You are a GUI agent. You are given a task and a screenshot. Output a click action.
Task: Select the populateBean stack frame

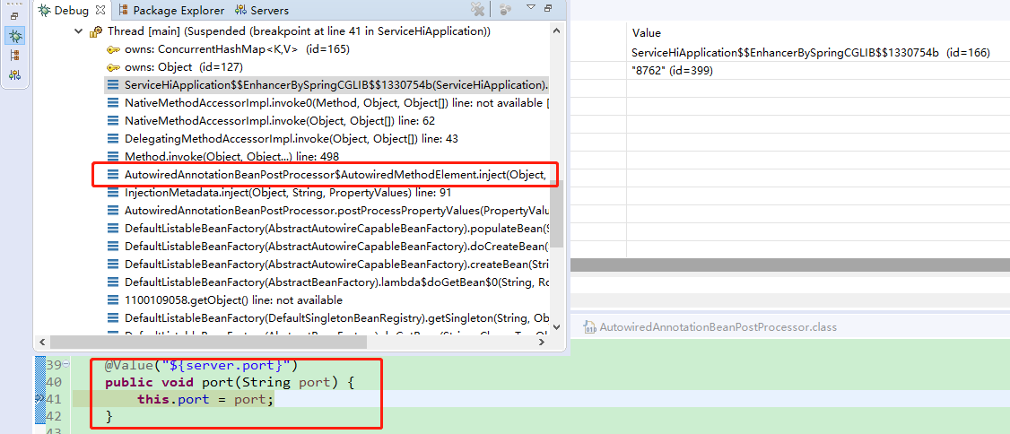click(x=337, y=229)
